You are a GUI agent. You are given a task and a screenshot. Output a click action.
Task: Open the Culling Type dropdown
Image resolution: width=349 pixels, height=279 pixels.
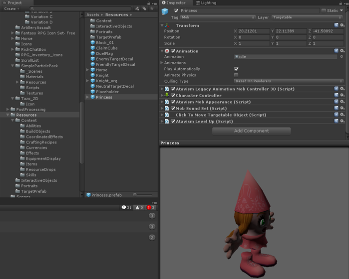click(x=289, y=81)
